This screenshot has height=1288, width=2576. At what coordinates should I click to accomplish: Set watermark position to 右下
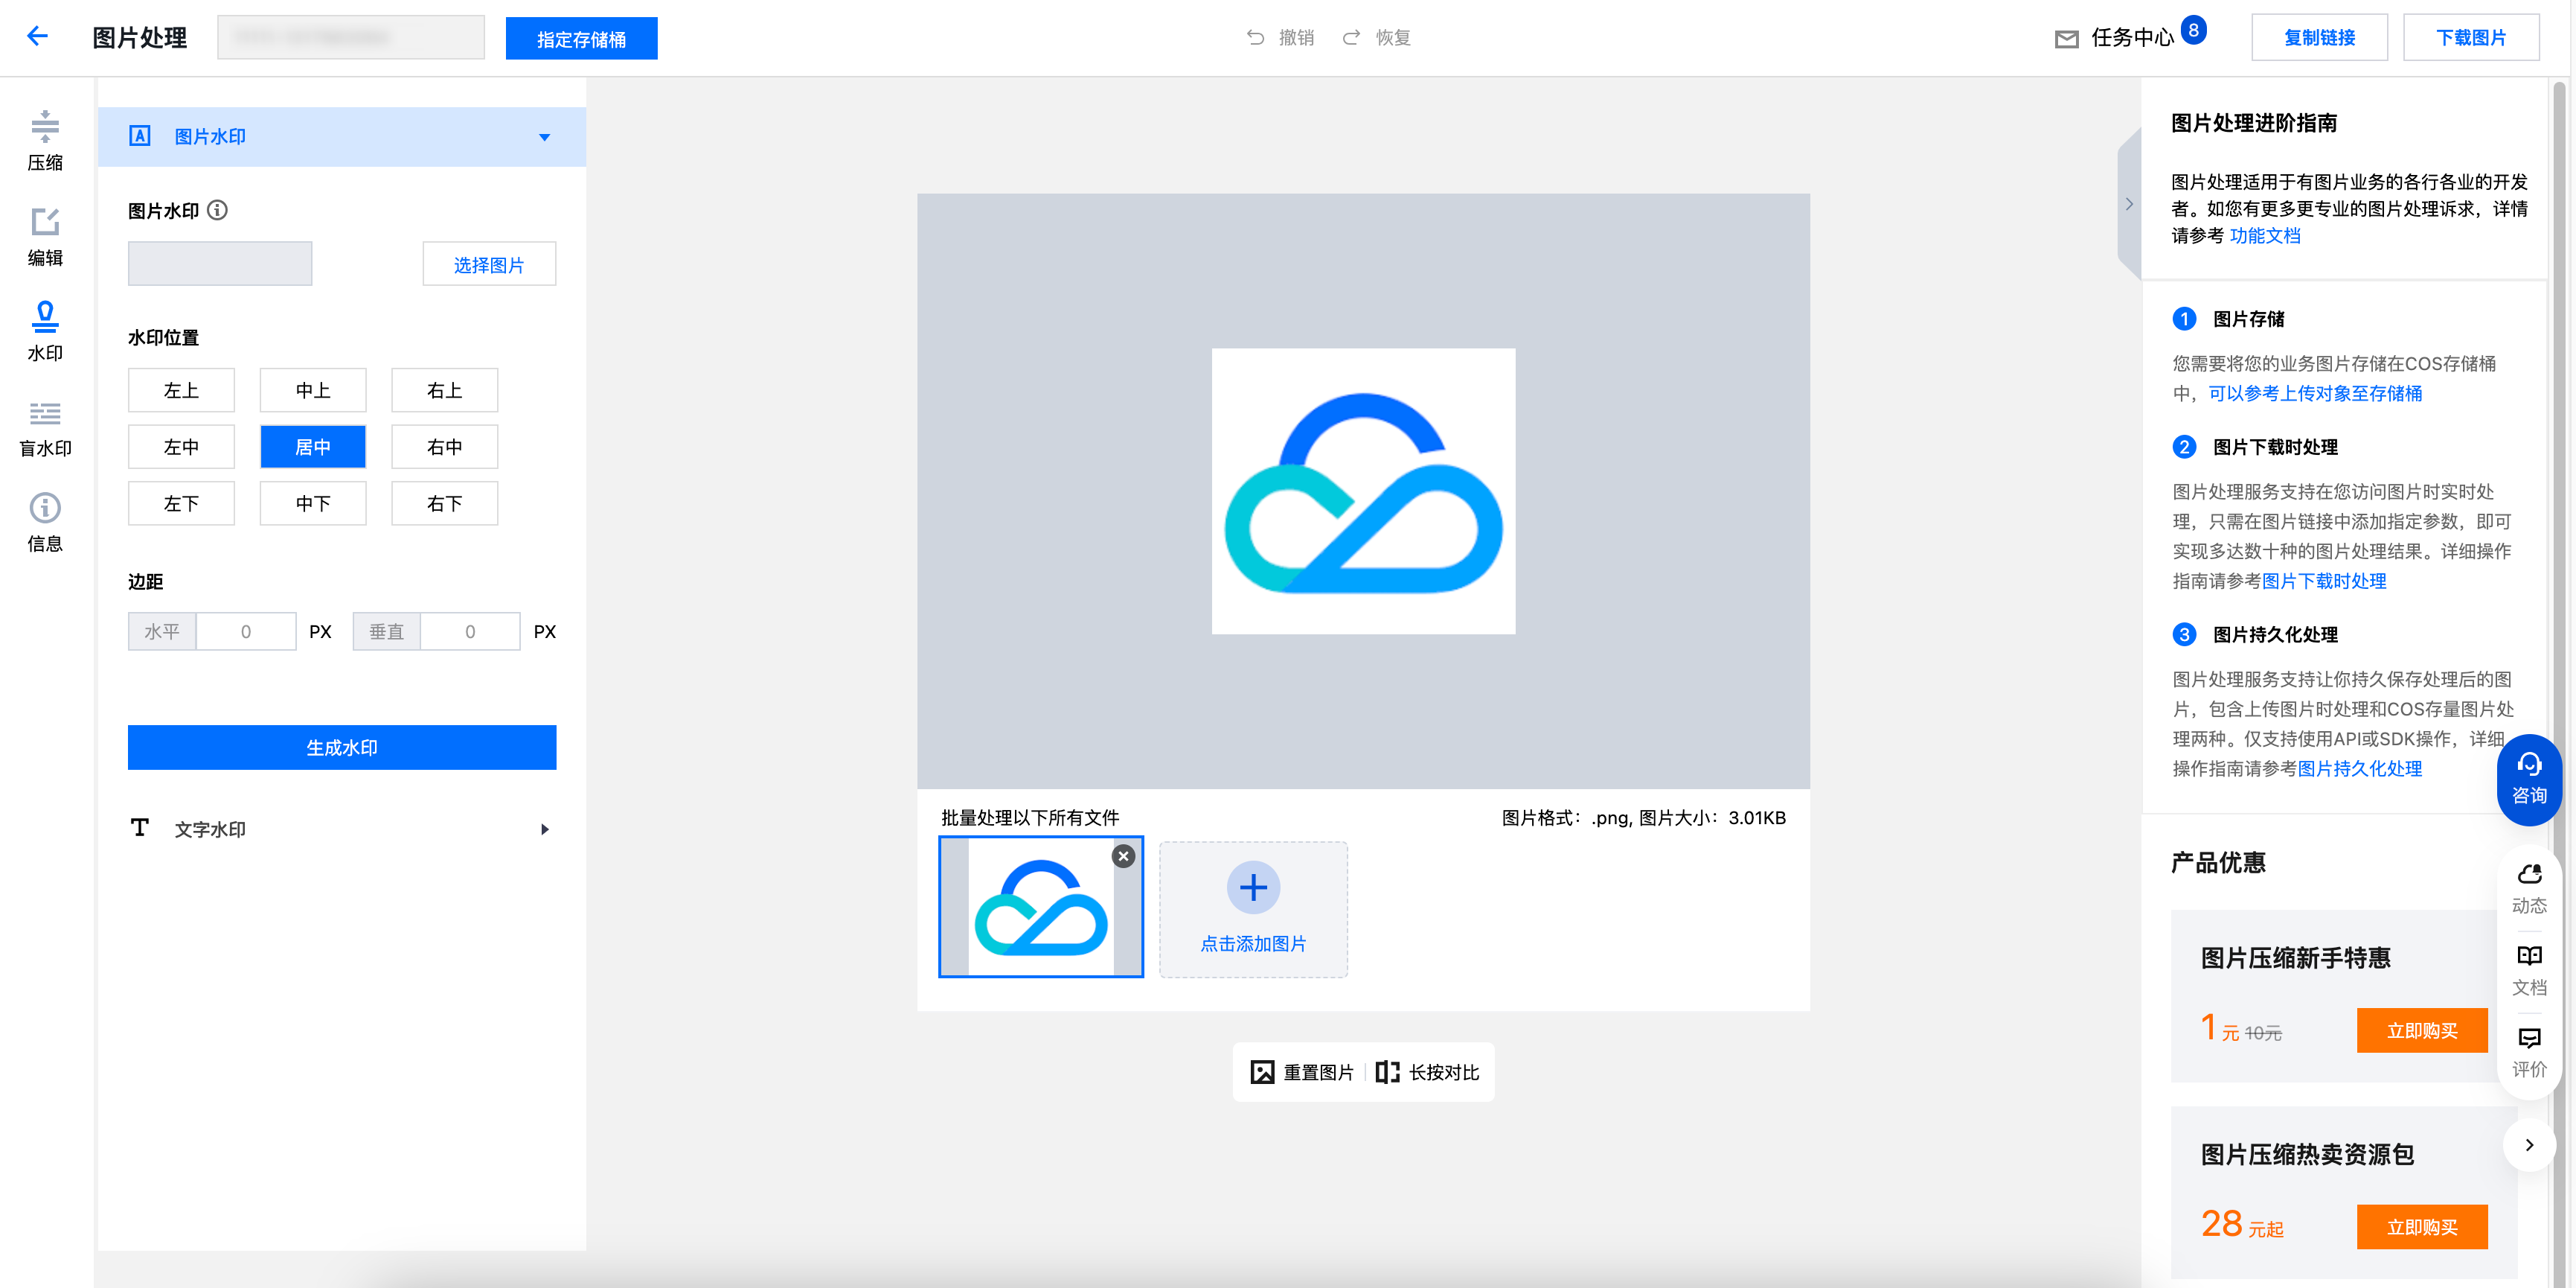(x=445, y=503)
